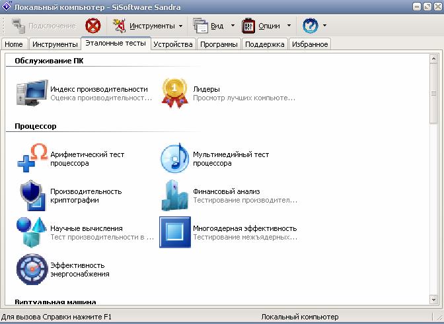Launch Арифметический тест процессора icon

[x=32, y=158]
